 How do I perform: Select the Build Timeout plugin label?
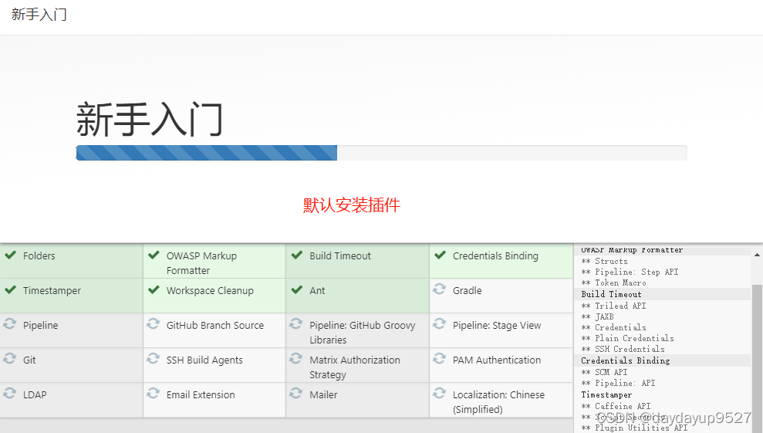click(x=340, y=255)
